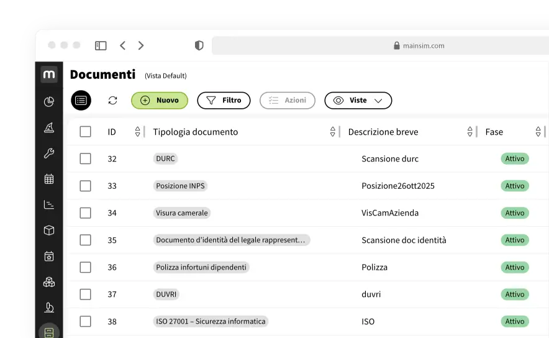
Task: Click the Descrizione breve column header
Action: click(x=383, y=132)
